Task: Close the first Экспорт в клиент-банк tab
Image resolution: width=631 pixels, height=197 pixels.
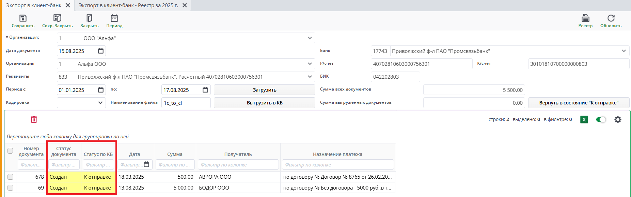Action: (x=68, y=5)
